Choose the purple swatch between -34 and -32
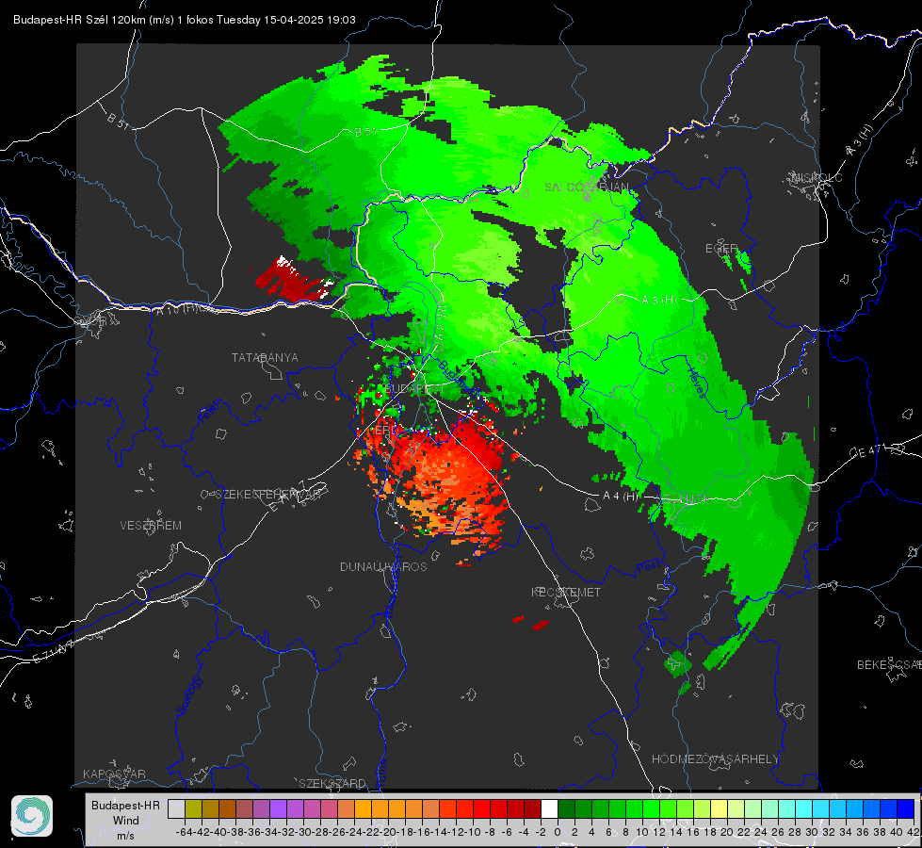This screenshot has width=922, height=848. [x=278, y=809]
